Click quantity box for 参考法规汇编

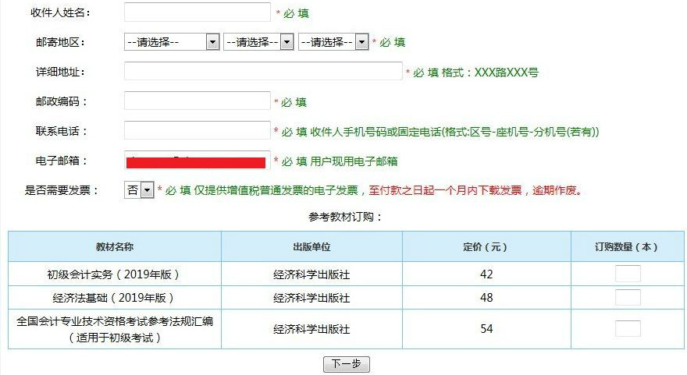coord(628,329)
